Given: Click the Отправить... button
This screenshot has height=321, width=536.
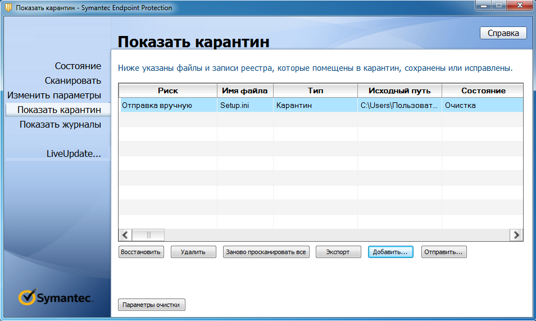Looking at the screenshot, I should (444, 252).
